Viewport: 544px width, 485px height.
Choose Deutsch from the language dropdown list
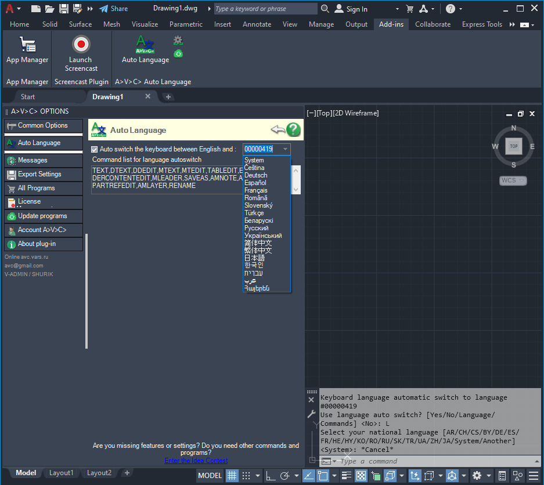[255, 175]
